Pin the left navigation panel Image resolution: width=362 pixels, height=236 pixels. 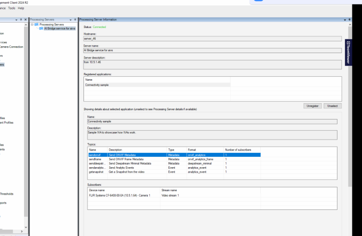pos(21,20)
